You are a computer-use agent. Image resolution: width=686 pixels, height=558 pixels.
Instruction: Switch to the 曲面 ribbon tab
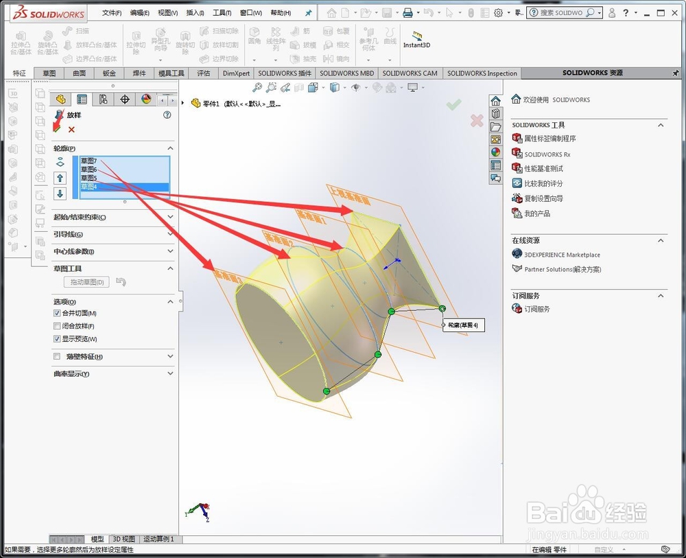79,73
